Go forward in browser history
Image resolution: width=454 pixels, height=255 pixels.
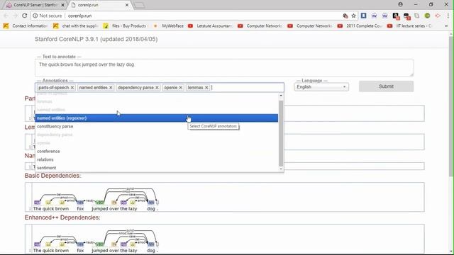[15, 16]
